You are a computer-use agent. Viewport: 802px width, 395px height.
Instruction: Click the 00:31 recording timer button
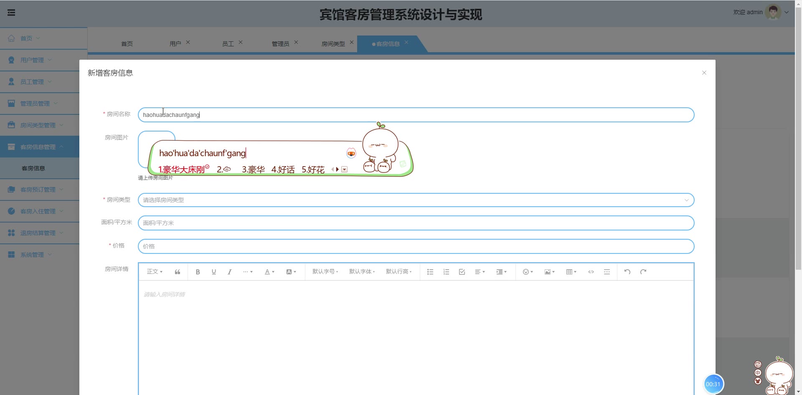coord(713,384)
